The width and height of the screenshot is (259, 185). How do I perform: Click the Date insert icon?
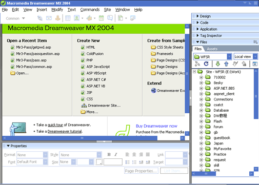point(101,18)
